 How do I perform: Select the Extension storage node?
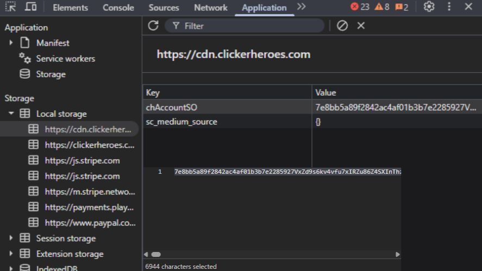click(x=70, y=254)
